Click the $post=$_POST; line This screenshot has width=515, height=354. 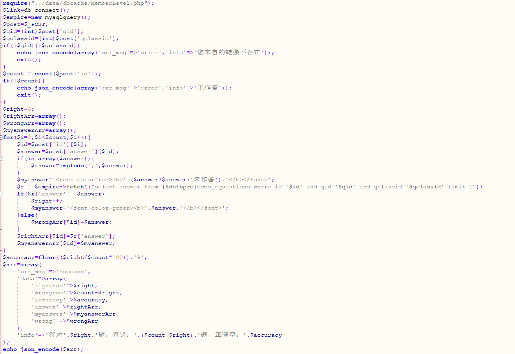[x=26, y=24]
